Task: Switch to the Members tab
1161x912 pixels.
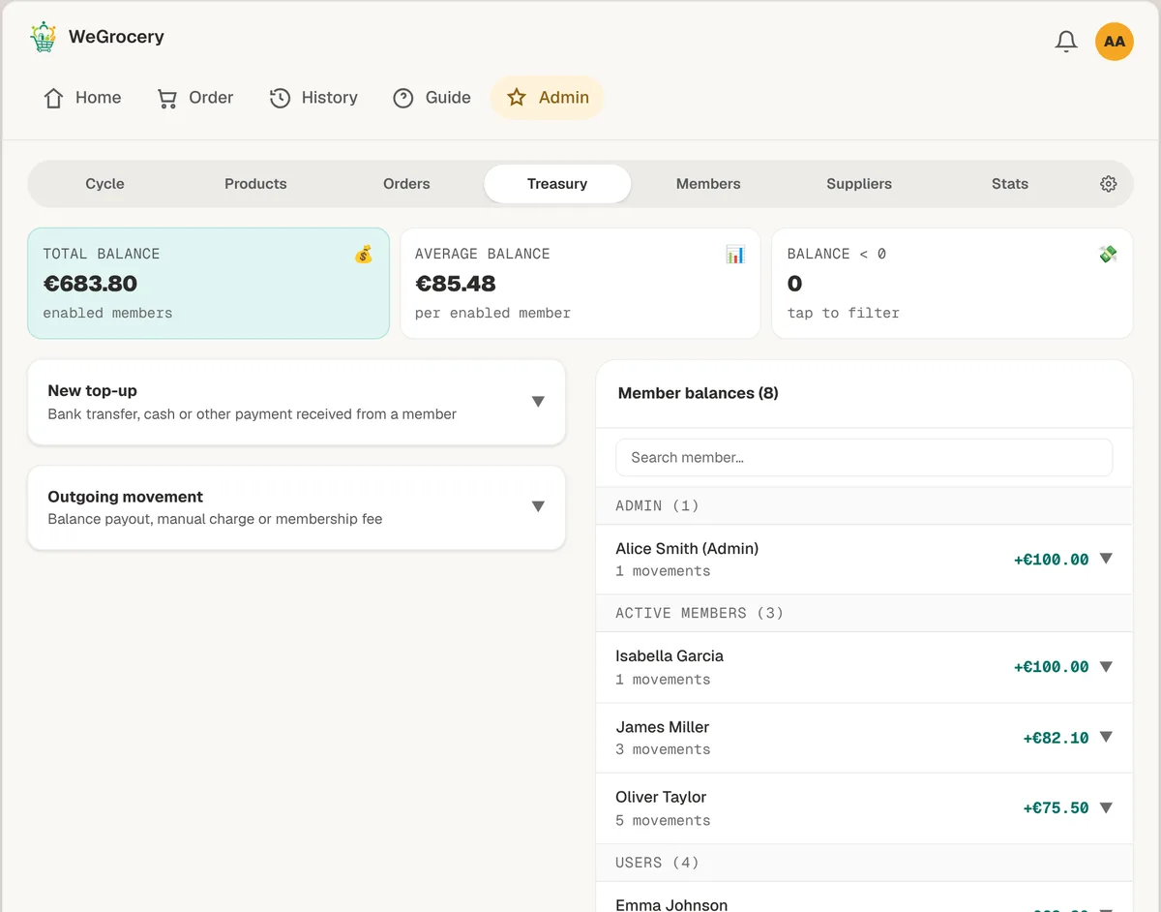Action: point(708,184)
